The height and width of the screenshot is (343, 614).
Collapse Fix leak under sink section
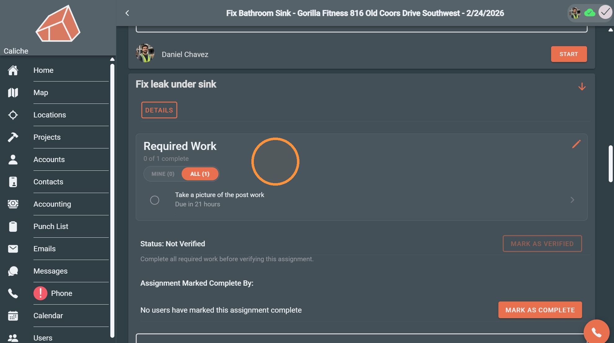[582, 86]
